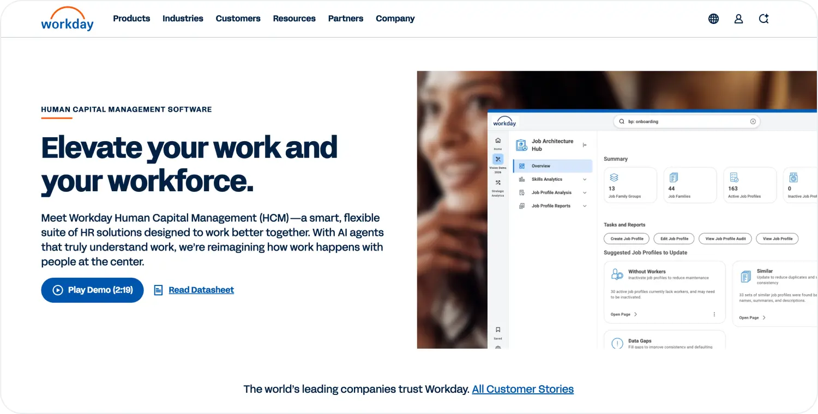Click the Workday logo in the header
The width and height of the screenshot is (818, 414).
67,19
